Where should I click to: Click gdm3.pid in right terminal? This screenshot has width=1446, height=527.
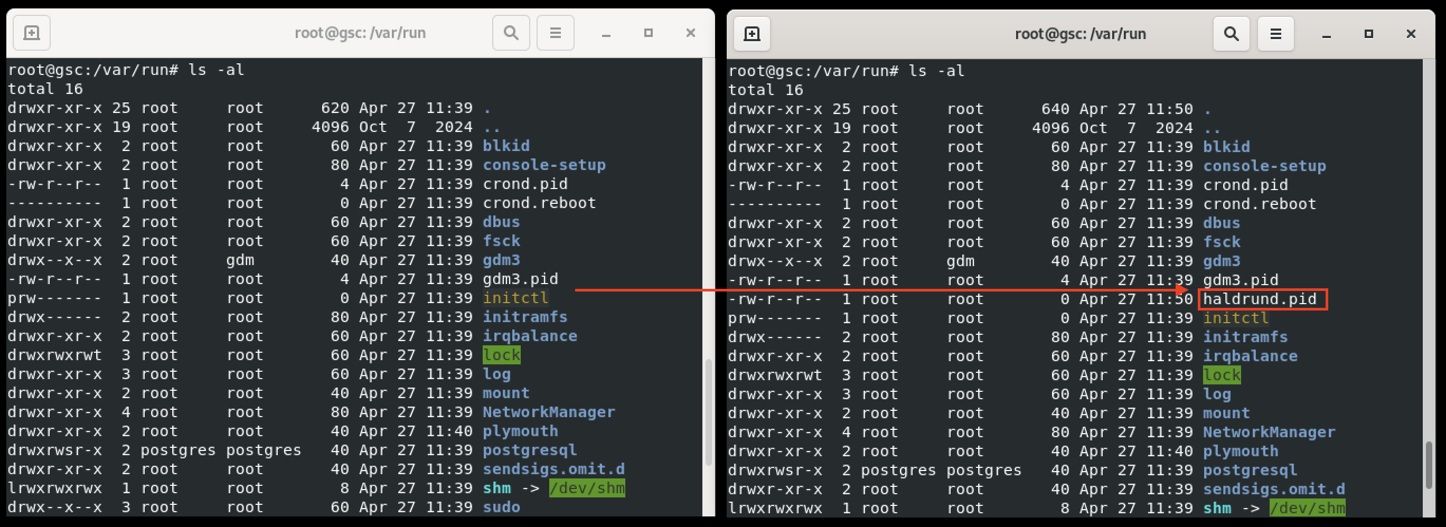1241,280
